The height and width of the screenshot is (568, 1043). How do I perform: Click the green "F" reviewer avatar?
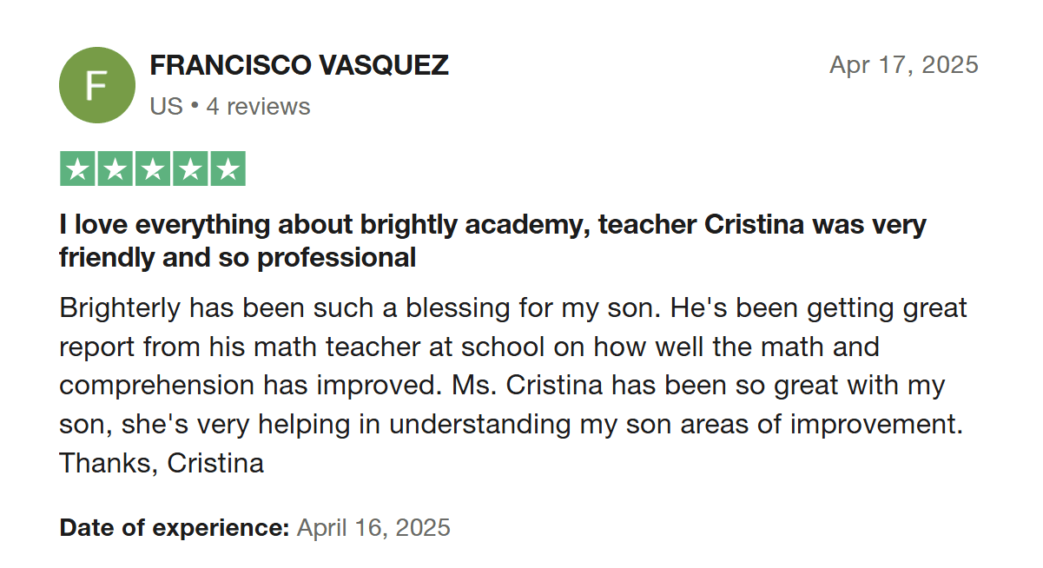(x=96, y=85)
